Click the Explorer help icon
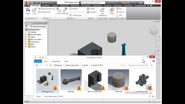 point(153,61)
